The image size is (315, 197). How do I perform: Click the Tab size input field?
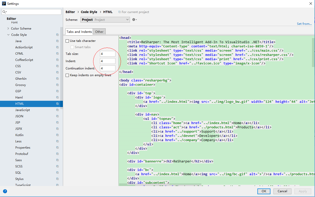coord(108,54)
